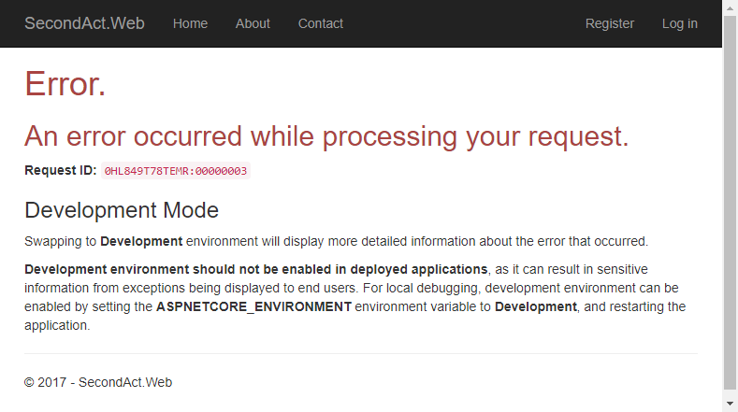Click the bold ASPNETCORE_ENVIRONMENT text
Viewport: 738px width, 412px height.
[253, 306]
